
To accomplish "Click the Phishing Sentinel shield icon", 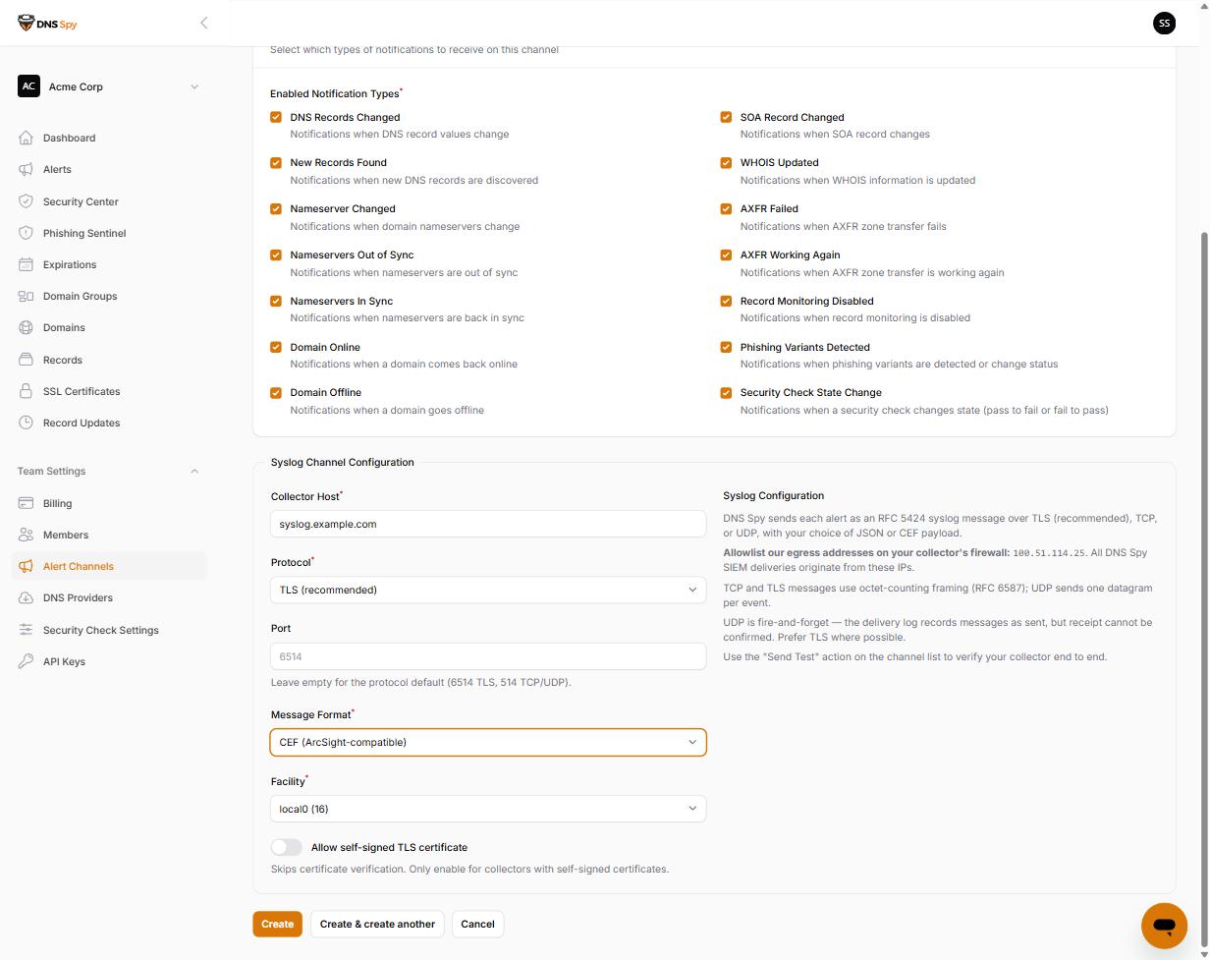I will [x=26, y=233].
